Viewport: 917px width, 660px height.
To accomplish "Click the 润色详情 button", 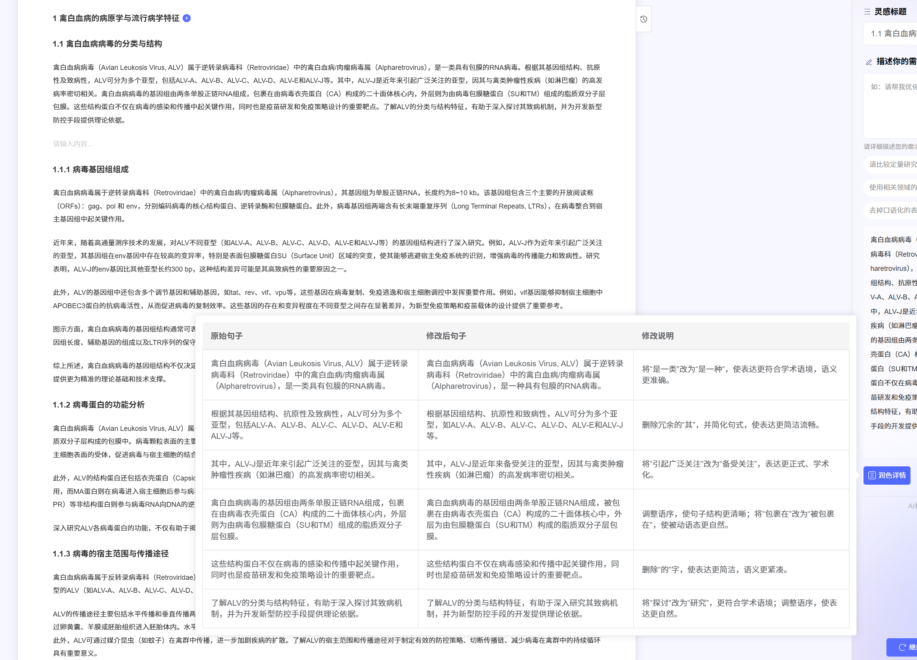I will (887, 475).
